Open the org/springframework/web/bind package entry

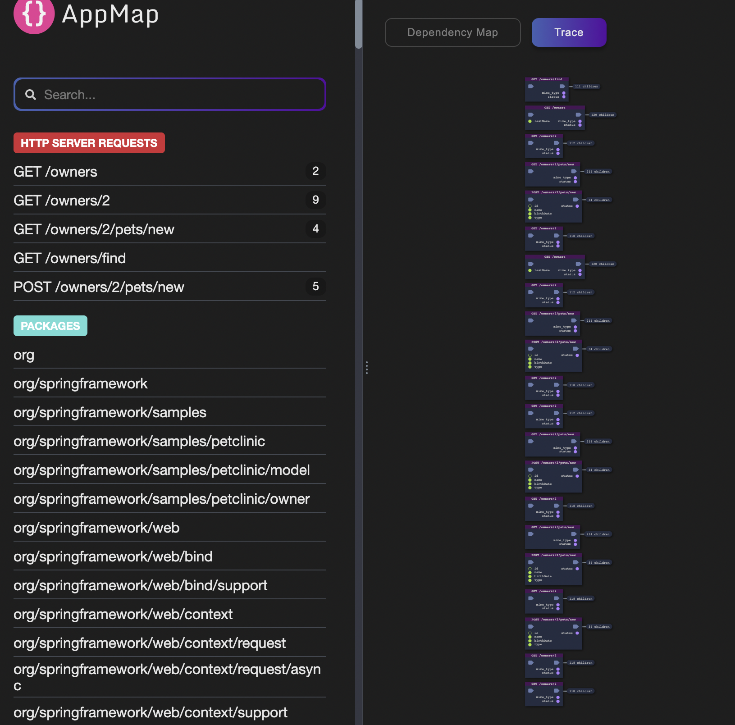[x=113, y=556]
